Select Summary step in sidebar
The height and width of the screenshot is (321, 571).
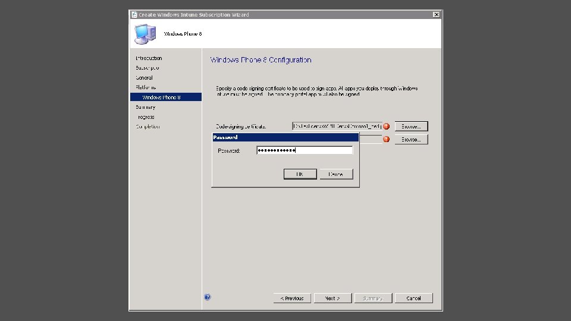[x=146, y=107]
